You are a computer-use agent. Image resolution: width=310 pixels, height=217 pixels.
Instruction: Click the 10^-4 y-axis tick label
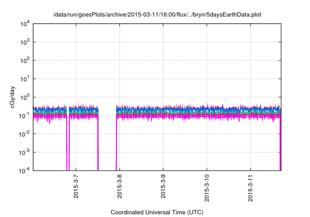pos(25,170)
